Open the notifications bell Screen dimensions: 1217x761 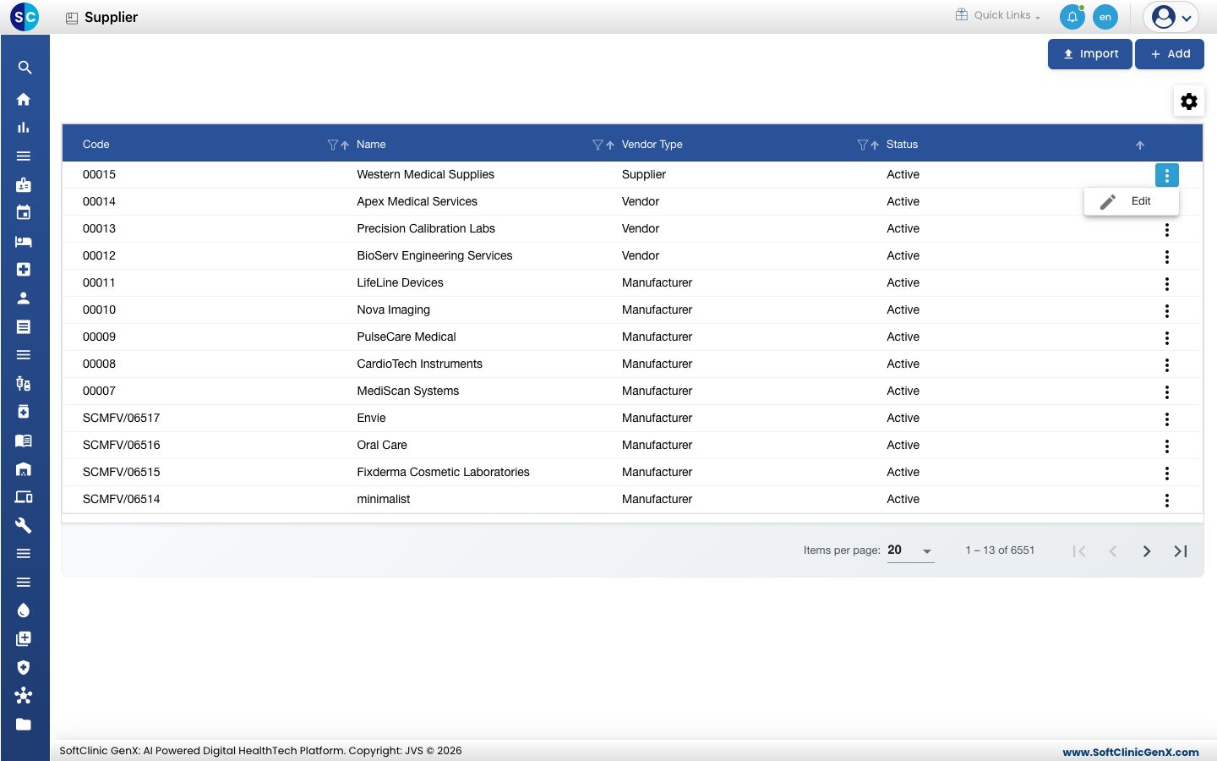tap(1072, 17)
